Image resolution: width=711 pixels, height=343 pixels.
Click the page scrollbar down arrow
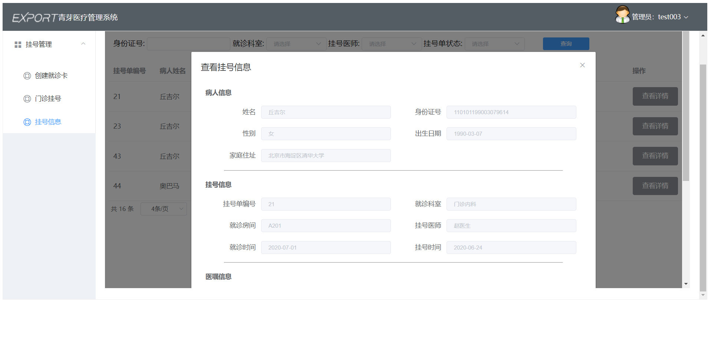[x=703, y=295]
